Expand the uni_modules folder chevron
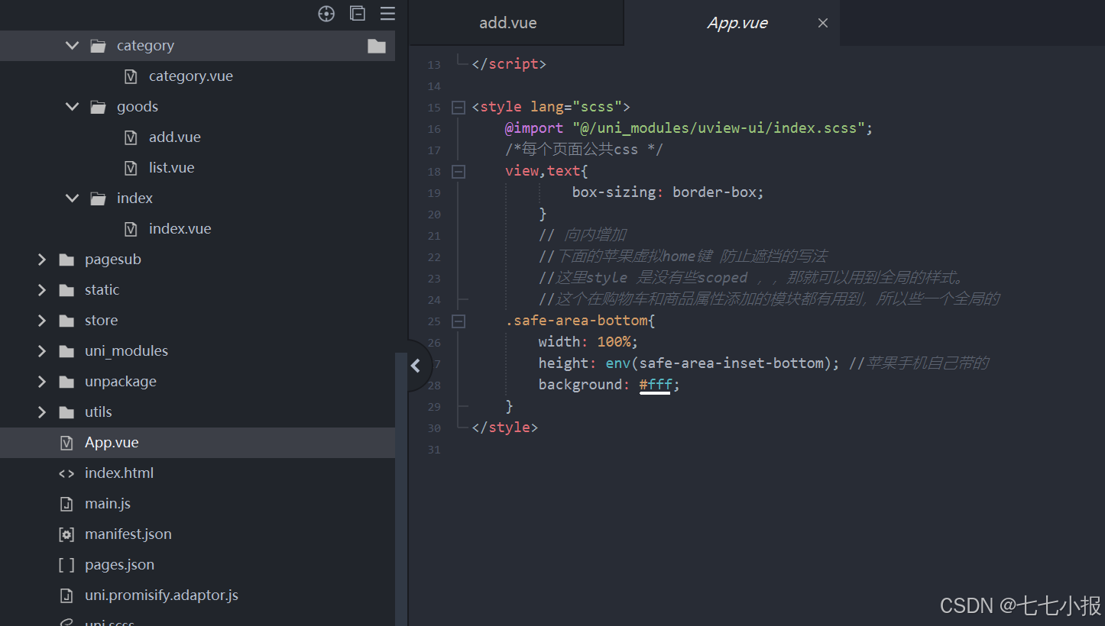The width and height of the screenshot is (1105, 626). (x=42, y=351)
